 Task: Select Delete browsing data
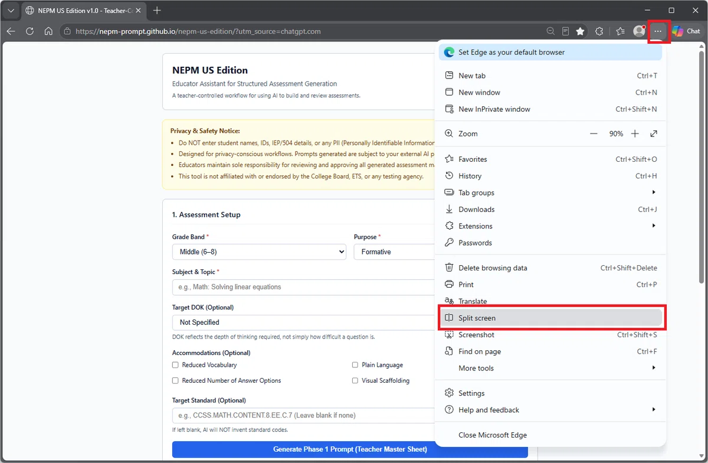(550, 268)
